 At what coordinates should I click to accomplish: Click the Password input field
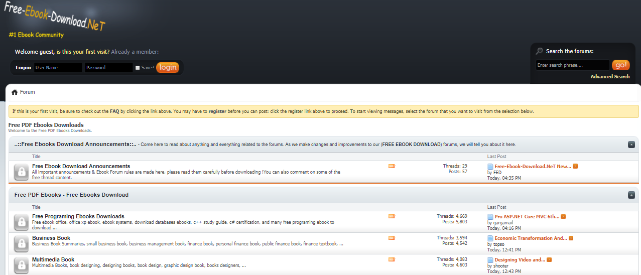point(108,67)
